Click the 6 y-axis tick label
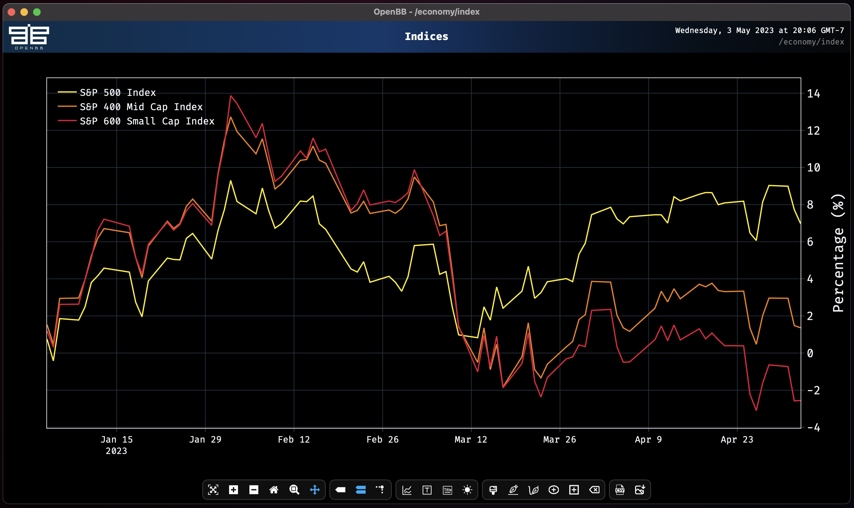This screenshot has height=508, width=854. click(810, 242)
